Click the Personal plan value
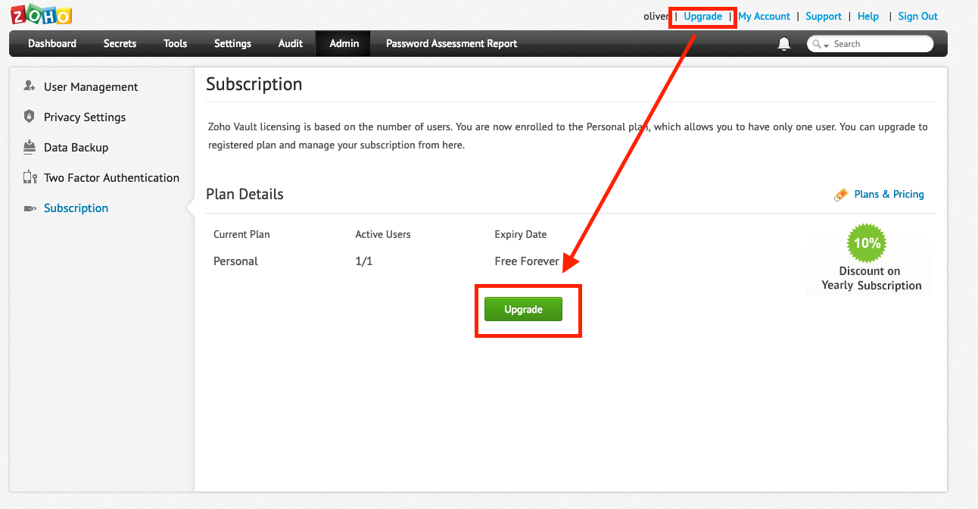 click(235, 261)
